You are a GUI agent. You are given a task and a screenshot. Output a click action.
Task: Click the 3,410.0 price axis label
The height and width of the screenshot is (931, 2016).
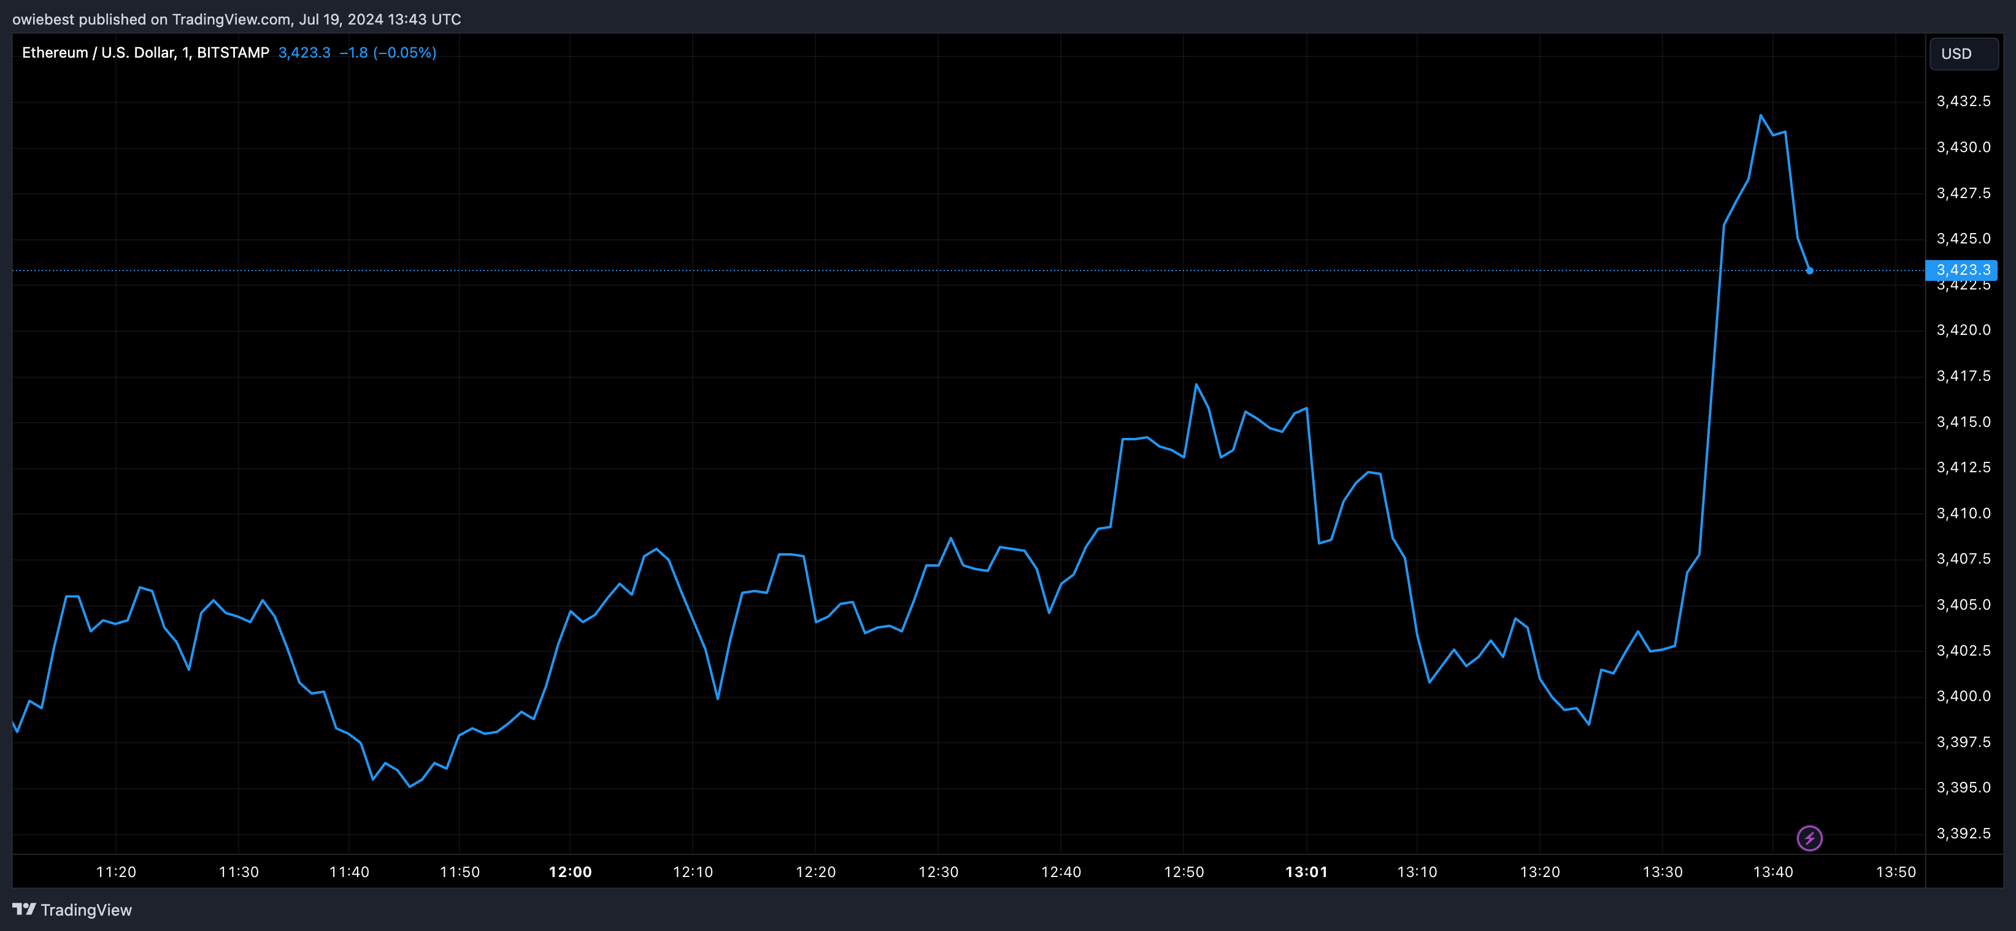(1963, 513)
